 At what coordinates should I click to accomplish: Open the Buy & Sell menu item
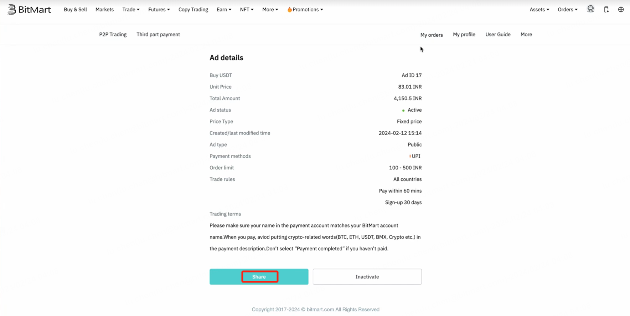(x=75, y=10)
